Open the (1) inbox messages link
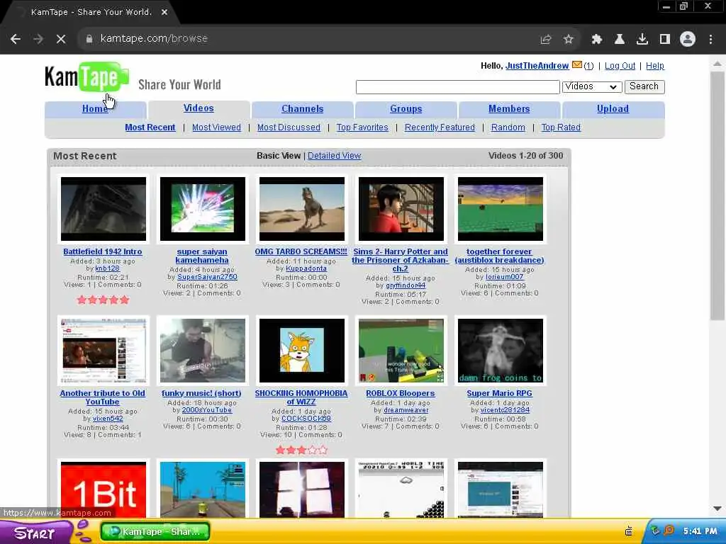 tap(588, 66)
